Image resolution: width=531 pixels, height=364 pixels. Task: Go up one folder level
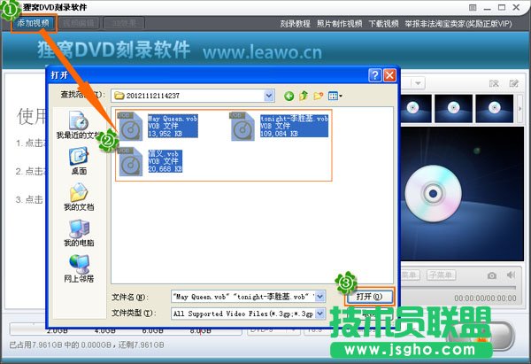[304, 95]
